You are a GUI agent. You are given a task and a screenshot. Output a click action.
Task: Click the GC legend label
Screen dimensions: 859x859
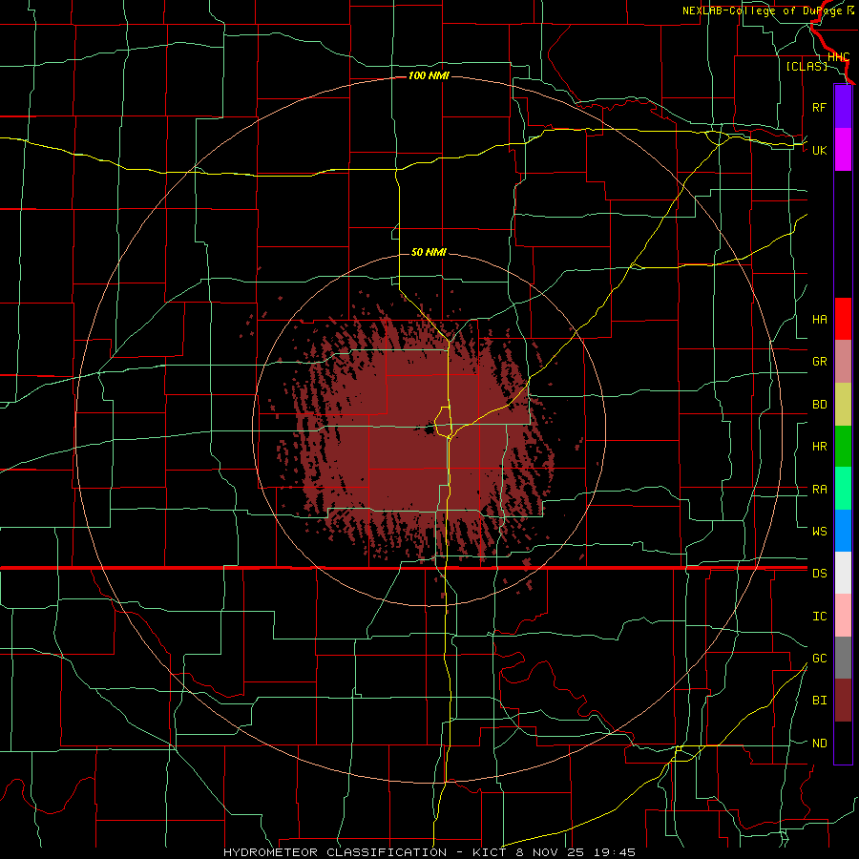click(x=819, y=658)
